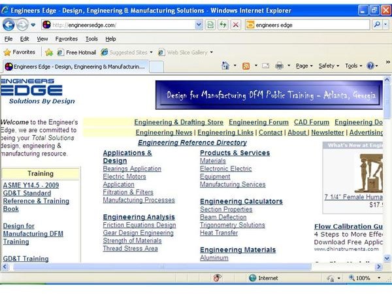This screenshot has width=392, height=294.
Task: Click the Favorites star button
Action: click(20, 52)
